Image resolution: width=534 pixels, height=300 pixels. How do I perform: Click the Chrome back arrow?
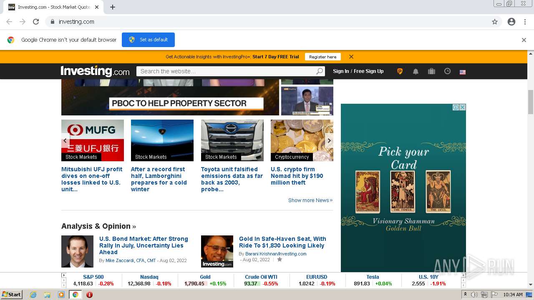9,22
